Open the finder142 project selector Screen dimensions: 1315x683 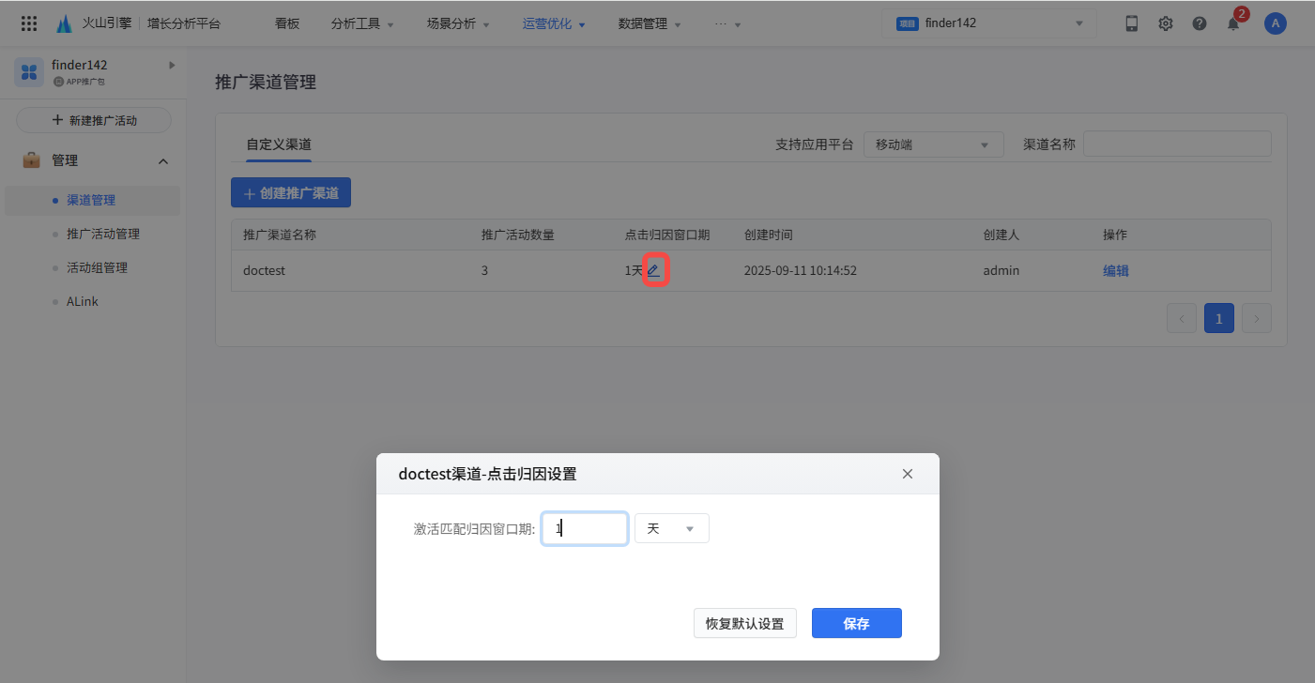989,23
